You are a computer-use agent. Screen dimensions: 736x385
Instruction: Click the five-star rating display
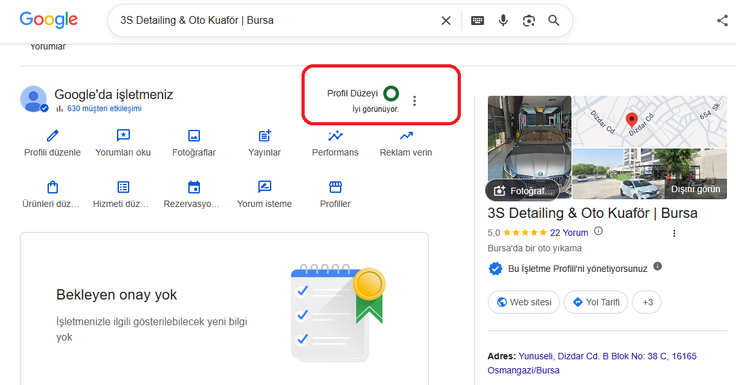525,233
